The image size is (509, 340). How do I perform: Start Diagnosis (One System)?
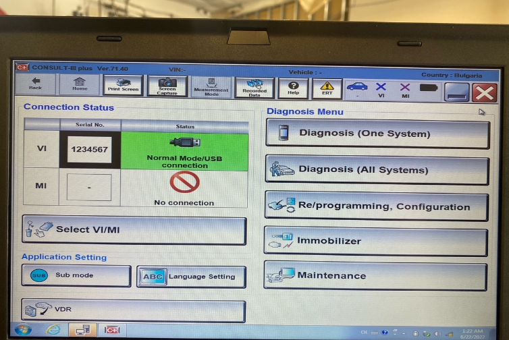click(x=377, y=134)
